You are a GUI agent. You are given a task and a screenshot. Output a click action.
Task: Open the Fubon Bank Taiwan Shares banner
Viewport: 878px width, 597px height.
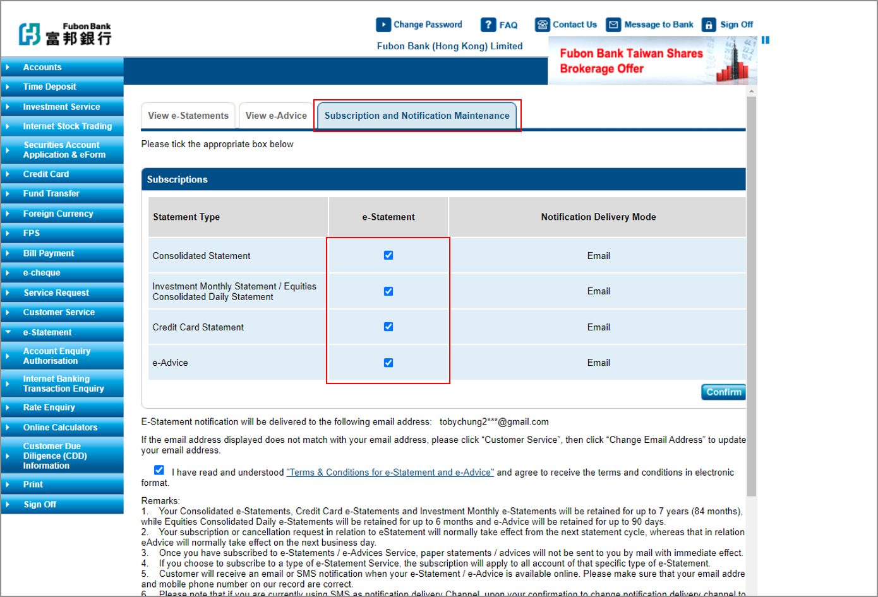click(652, 61)
